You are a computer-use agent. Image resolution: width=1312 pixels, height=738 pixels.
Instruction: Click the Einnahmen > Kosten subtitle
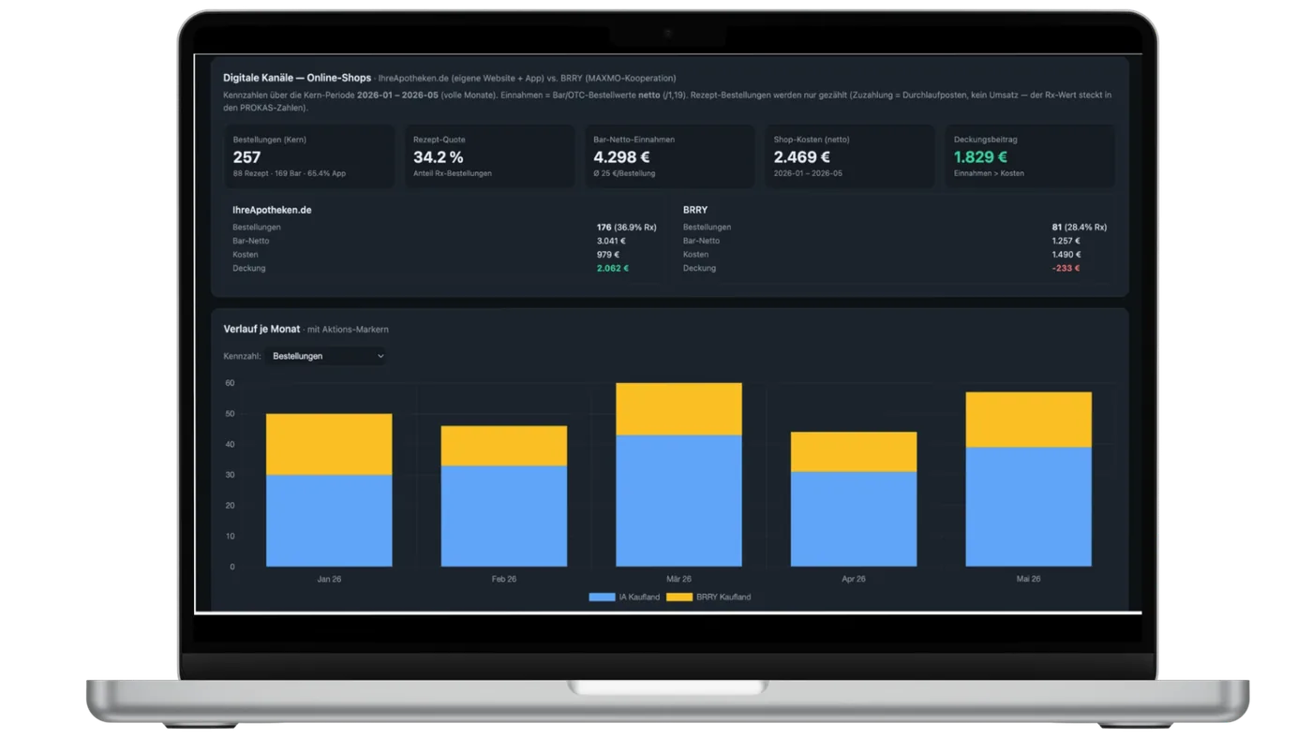[989, 173]
